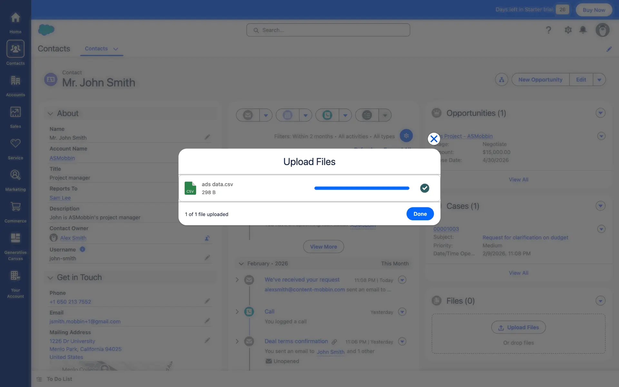Open dropdown next to Edit button
619x387 pixels.
coord(599,80)
